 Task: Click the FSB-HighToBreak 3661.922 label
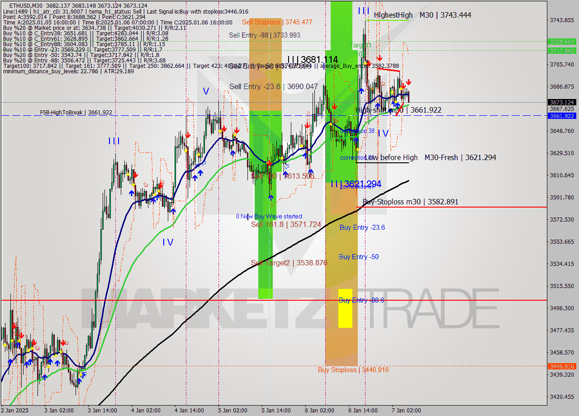76,112
